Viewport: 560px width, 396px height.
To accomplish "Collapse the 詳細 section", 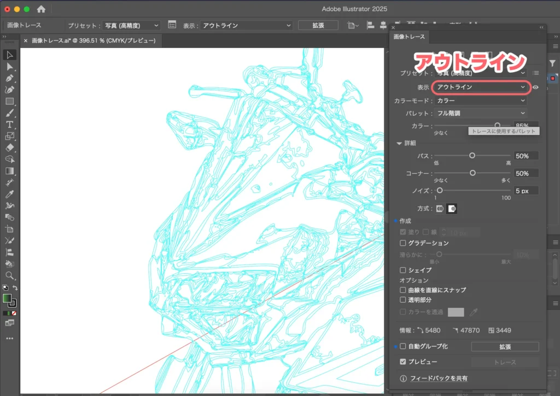I will [x=399, y=143].
